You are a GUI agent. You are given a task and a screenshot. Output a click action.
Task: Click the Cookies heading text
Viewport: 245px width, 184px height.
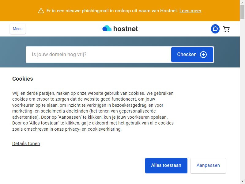[x=23, y=79]
